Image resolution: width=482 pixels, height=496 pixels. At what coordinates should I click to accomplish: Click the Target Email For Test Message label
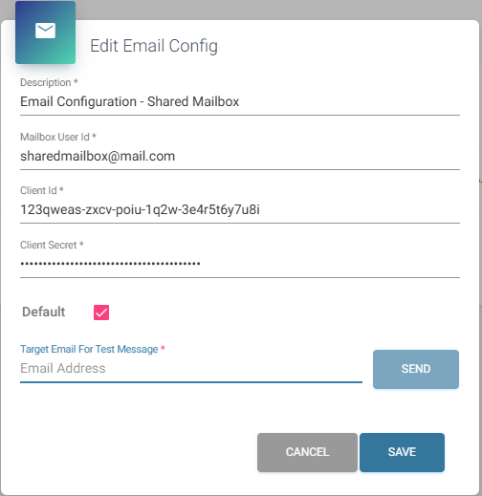pyautogui.click(x=89, y=349)
